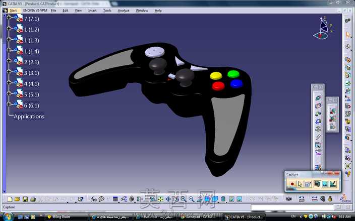355x221 pixels.
Task: Select the Contact Constraint tool
Action: click(x=318, y=106)
